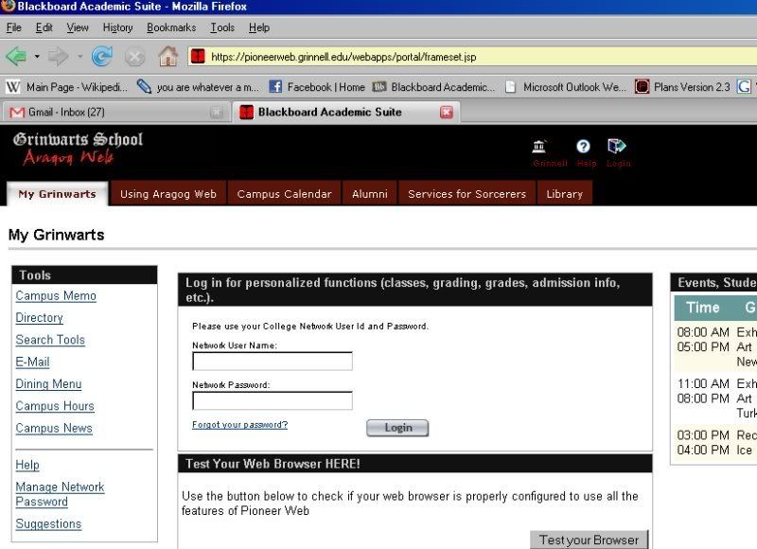
Task: Open the File menu
Action: 13,27
